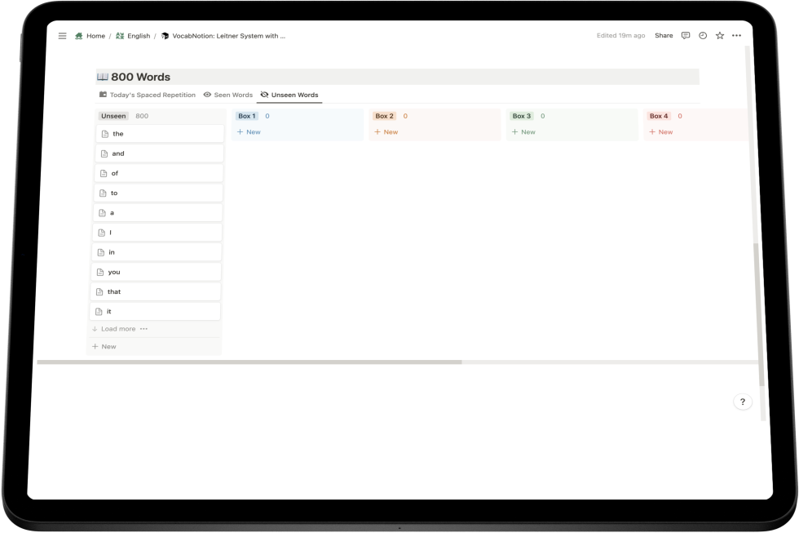Click the Box 2 orange label
799x533 pixels.
click(x=384, y=116)
